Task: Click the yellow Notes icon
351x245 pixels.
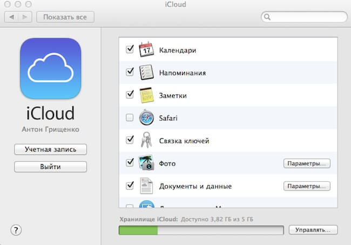Action: point(147,95)
